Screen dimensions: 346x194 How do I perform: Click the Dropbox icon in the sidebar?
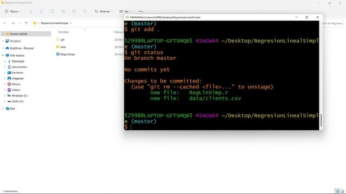[x=7, y=41]
